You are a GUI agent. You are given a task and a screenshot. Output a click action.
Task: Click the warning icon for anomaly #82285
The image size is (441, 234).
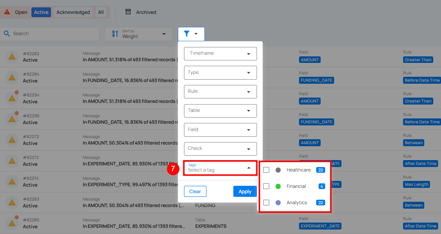click(x=12, y=223)
